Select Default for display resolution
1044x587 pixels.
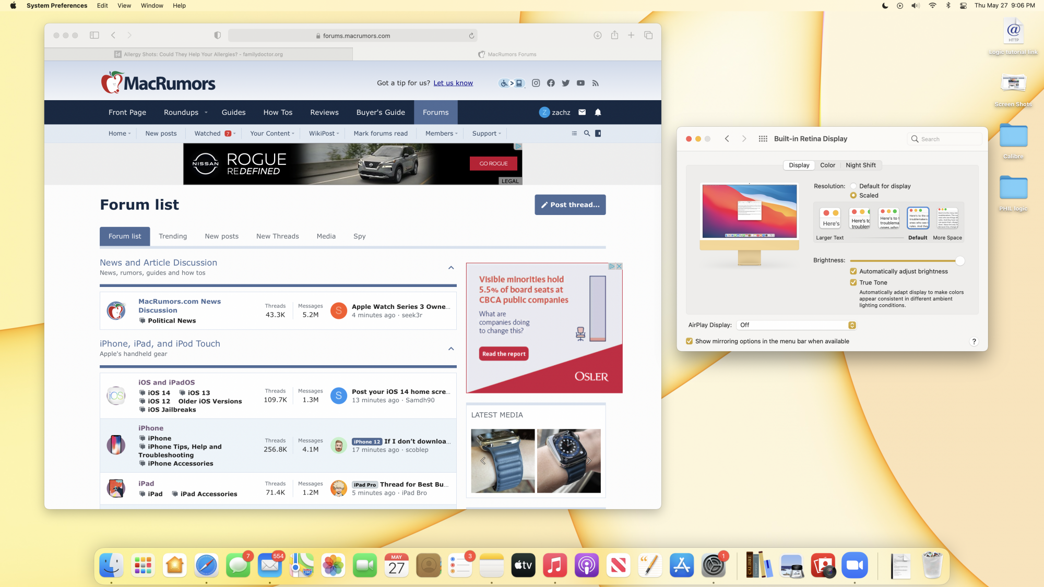(x=853, y=186)
